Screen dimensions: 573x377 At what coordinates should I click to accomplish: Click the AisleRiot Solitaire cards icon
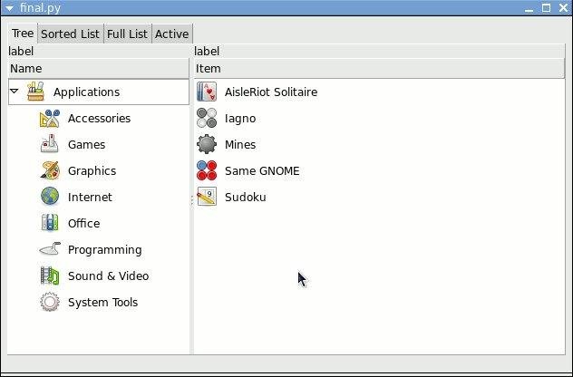tap(208, 92)
